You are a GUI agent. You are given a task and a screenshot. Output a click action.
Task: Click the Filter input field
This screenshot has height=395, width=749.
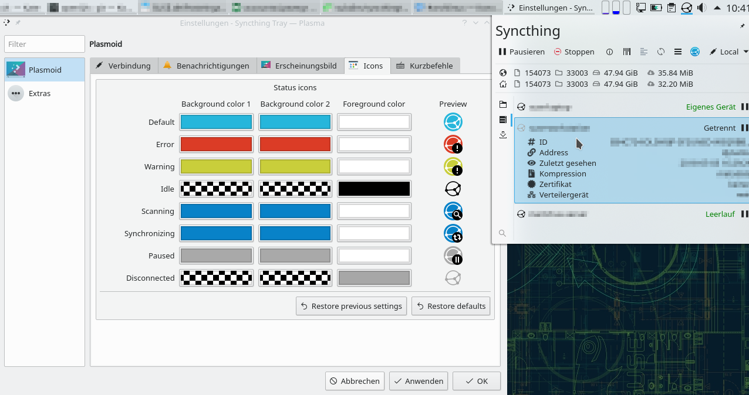45,44
